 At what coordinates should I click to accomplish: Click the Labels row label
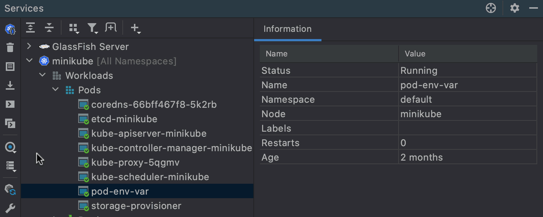coord(276,128)
